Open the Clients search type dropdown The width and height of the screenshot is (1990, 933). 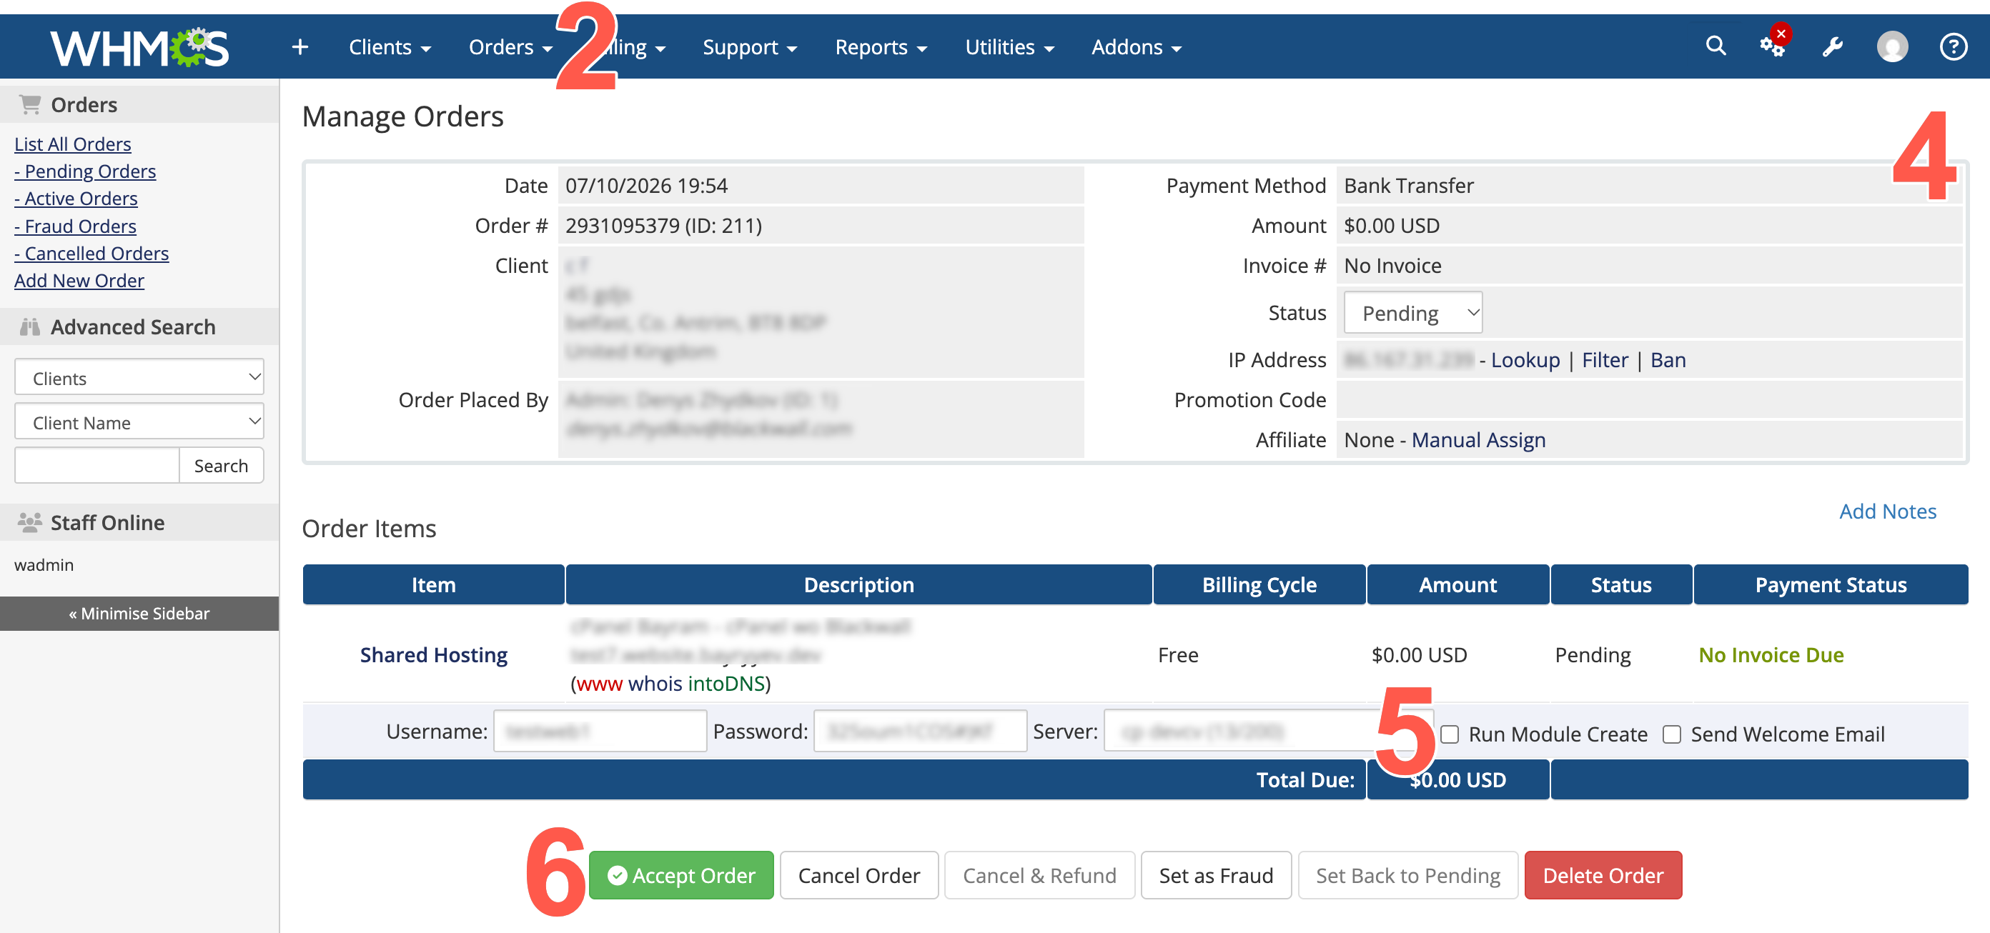[139, 378]
